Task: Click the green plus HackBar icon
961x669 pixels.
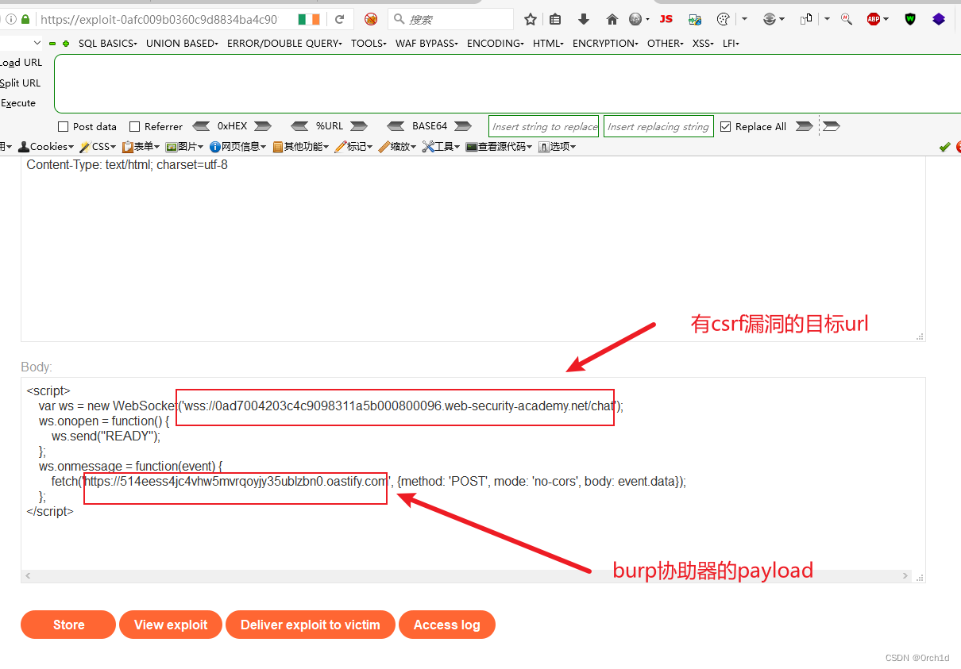Action: coord(65,44)
